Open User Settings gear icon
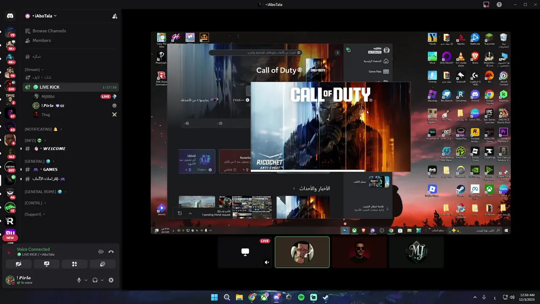Viewport: 540px width, 304px height. (111, 280)
